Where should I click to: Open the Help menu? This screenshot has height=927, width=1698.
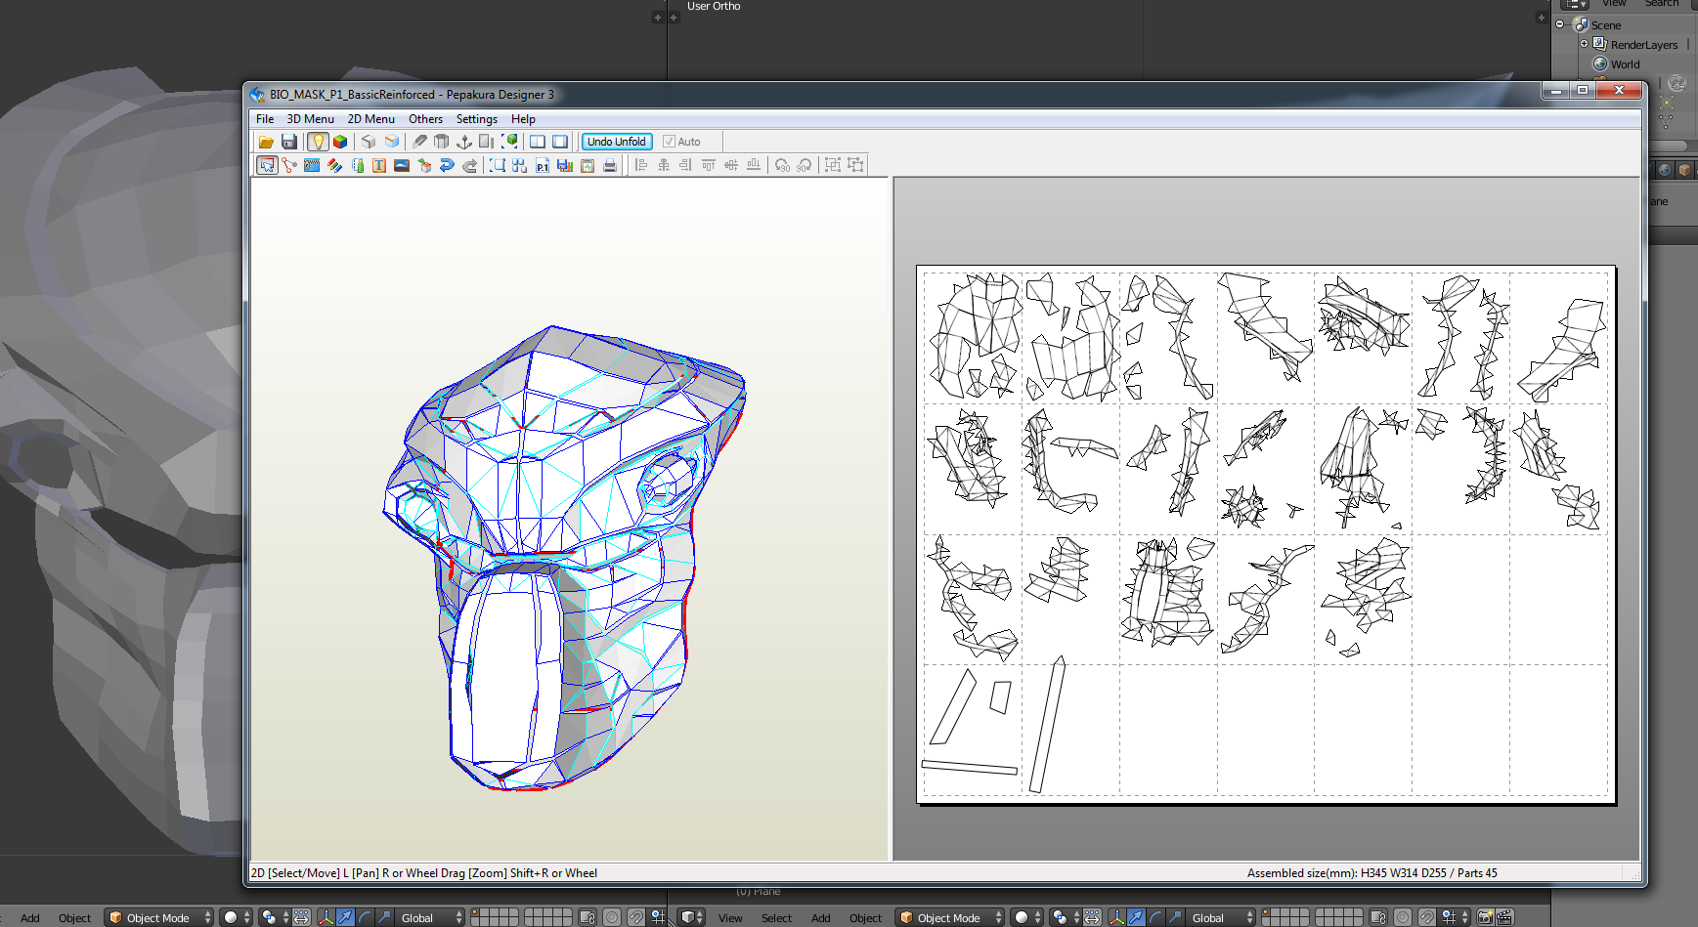coord(524,119)
